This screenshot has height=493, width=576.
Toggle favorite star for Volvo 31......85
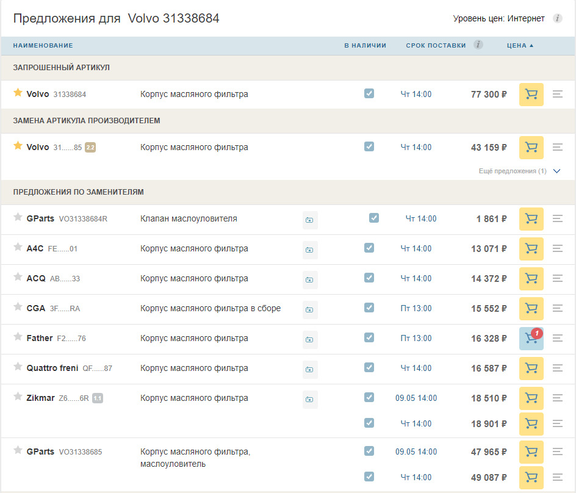[x=18, y=146]
